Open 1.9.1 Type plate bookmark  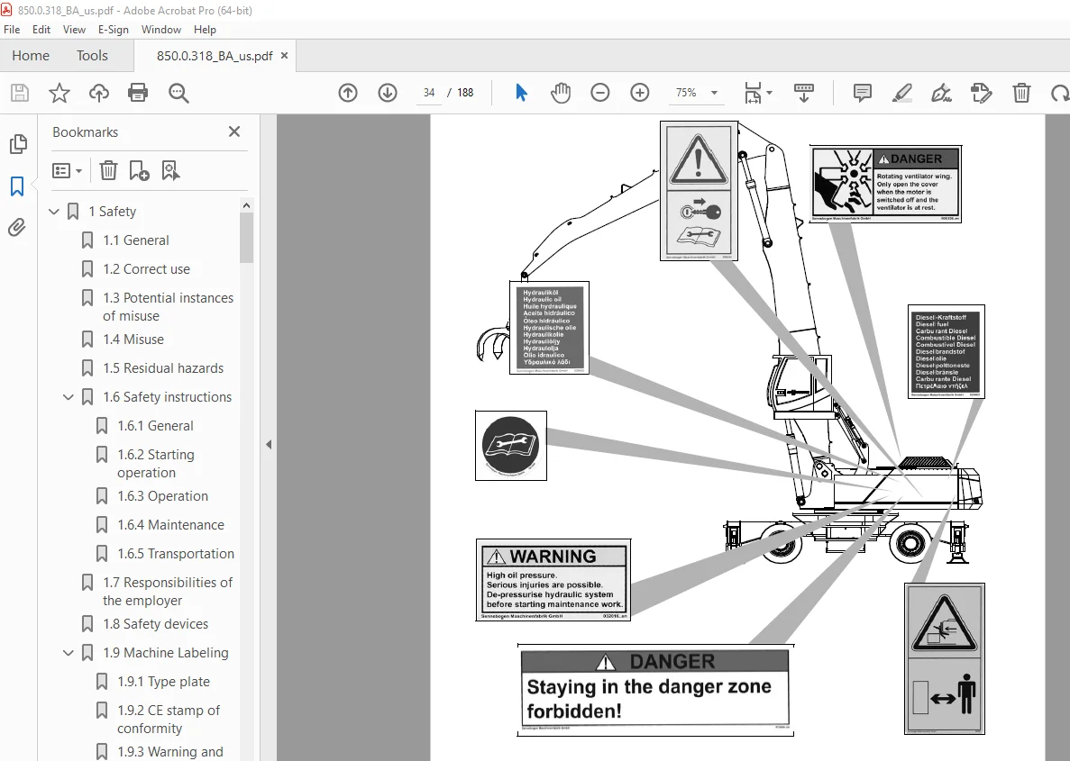tap(163, 682)
